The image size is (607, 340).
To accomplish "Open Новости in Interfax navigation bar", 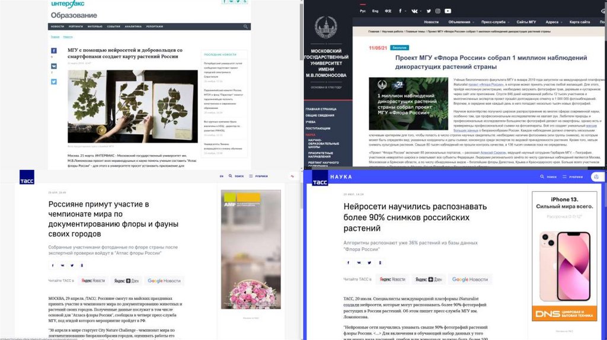I will click(57, 27).
